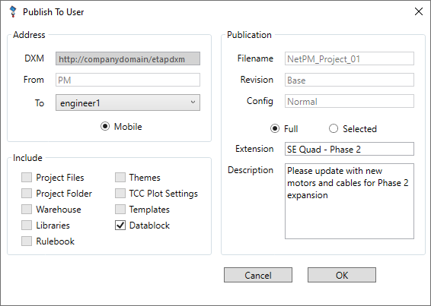Close the Publish To User dialog
The width and height of the screenshot is (431, 306).
(418, 11)
